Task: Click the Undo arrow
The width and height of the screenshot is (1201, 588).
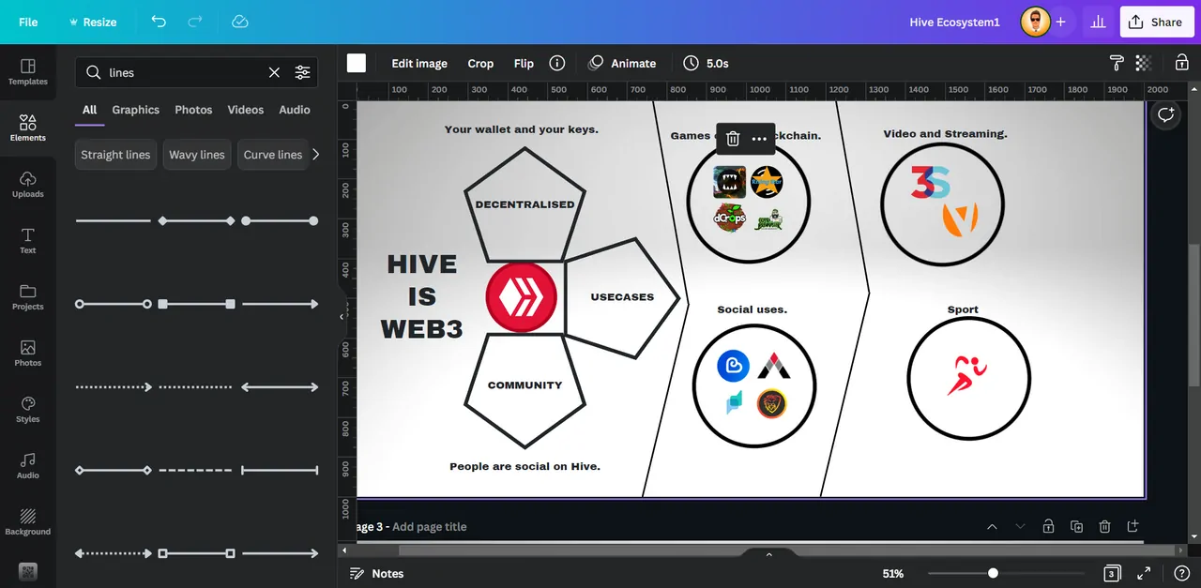Action: (159, 22)
